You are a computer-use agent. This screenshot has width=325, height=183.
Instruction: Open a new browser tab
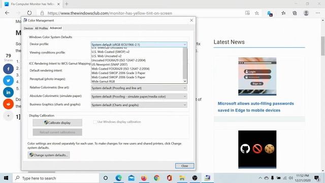pos(67,4)
